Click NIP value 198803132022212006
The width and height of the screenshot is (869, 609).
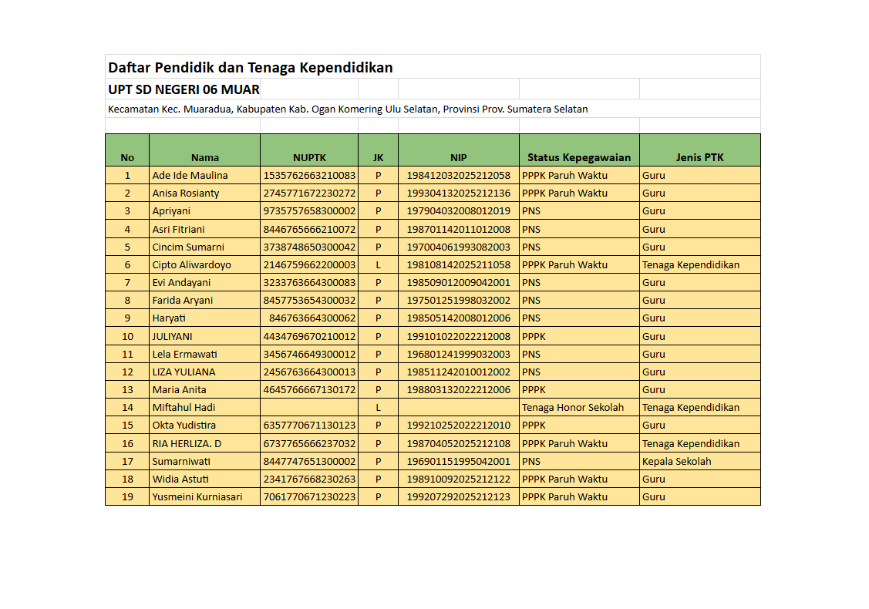point(458,389)
